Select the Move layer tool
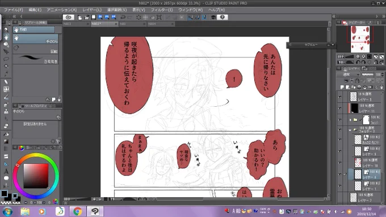 click(6, 52)
